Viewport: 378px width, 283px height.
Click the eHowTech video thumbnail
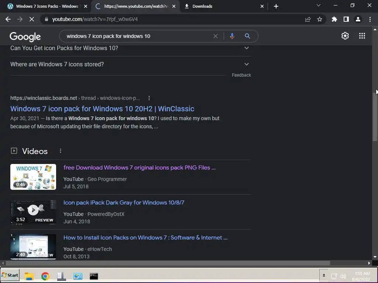point(33,247)
